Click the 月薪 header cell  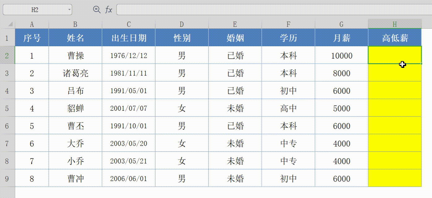[341, 38]
